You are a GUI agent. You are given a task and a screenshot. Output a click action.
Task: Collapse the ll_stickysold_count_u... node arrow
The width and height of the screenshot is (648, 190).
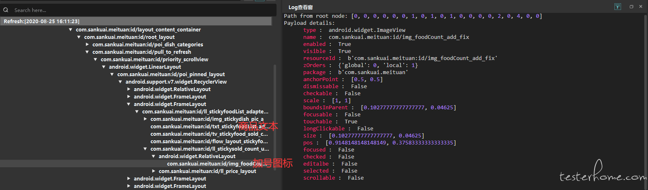click(146, 149)
